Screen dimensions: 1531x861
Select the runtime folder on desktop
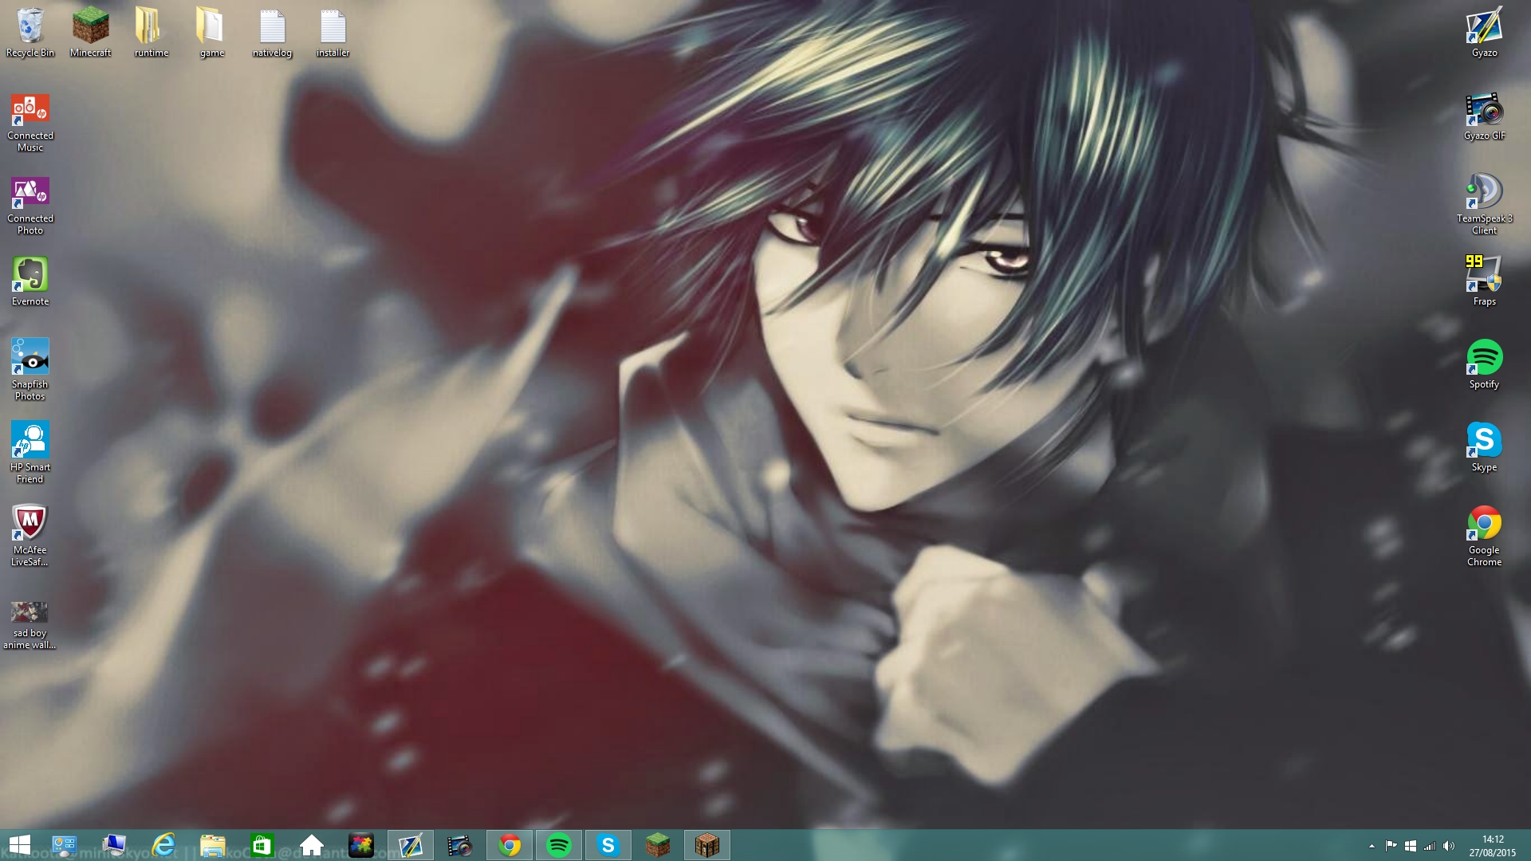[x=151, y=32]
